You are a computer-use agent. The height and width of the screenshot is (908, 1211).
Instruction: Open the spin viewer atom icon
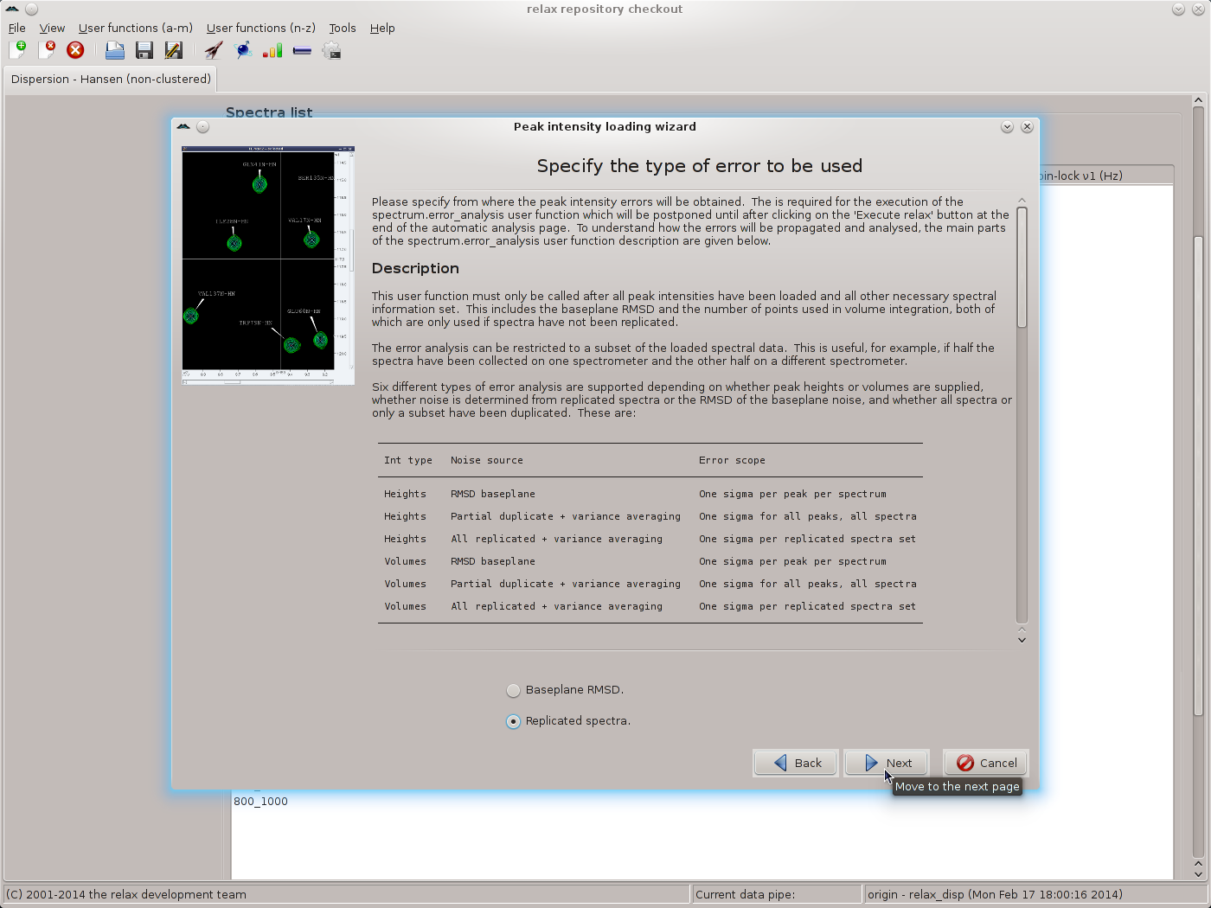(x=244, y=50)
